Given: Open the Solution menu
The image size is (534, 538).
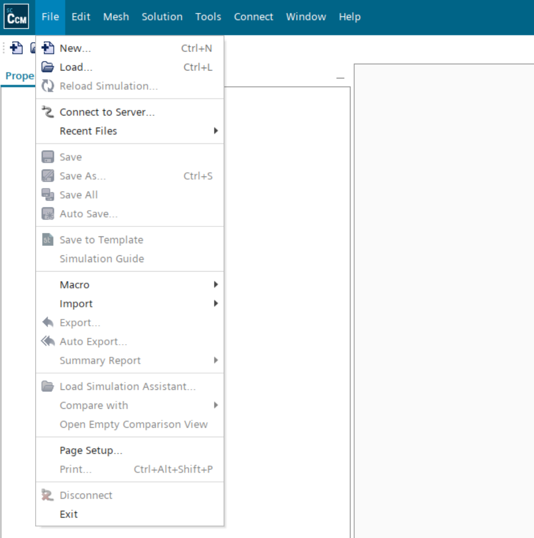Looking at the screenshot, I should [x=162, y=17].
